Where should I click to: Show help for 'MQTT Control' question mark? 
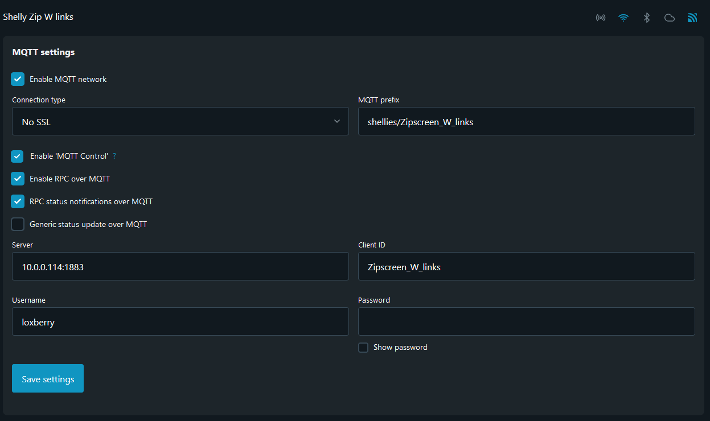point(114,156)
